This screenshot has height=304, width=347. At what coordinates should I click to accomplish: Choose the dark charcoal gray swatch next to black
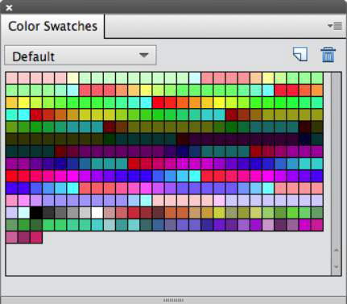pyautogui.click(x=48, y=213)
